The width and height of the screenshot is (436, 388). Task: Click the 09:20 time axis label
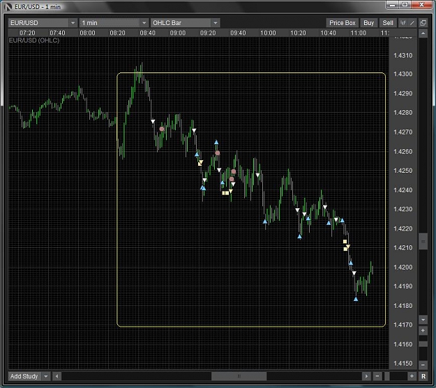coord(208,33)
